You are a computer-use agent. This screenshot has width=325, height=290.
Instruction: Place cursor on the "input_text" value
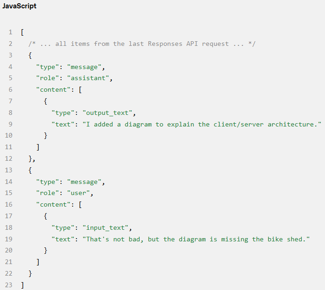pos(107,227)
